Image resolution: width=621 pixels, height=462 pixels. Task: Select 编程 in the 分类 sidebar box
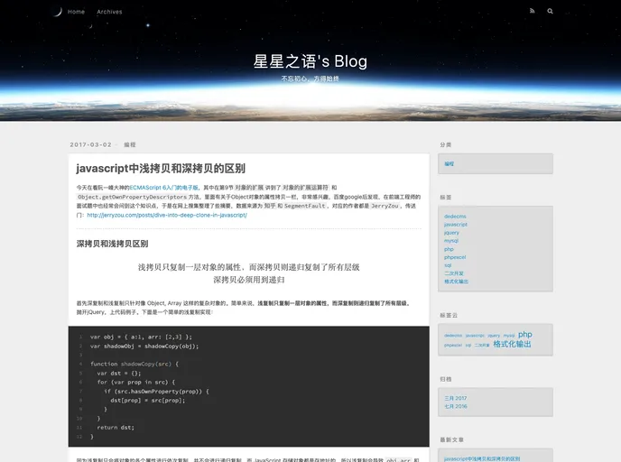pos(450,163)
